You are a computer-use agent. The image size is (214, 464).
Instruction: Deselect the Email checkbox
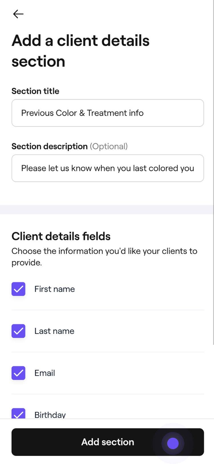pyautogui.click(x=19, y=373)
